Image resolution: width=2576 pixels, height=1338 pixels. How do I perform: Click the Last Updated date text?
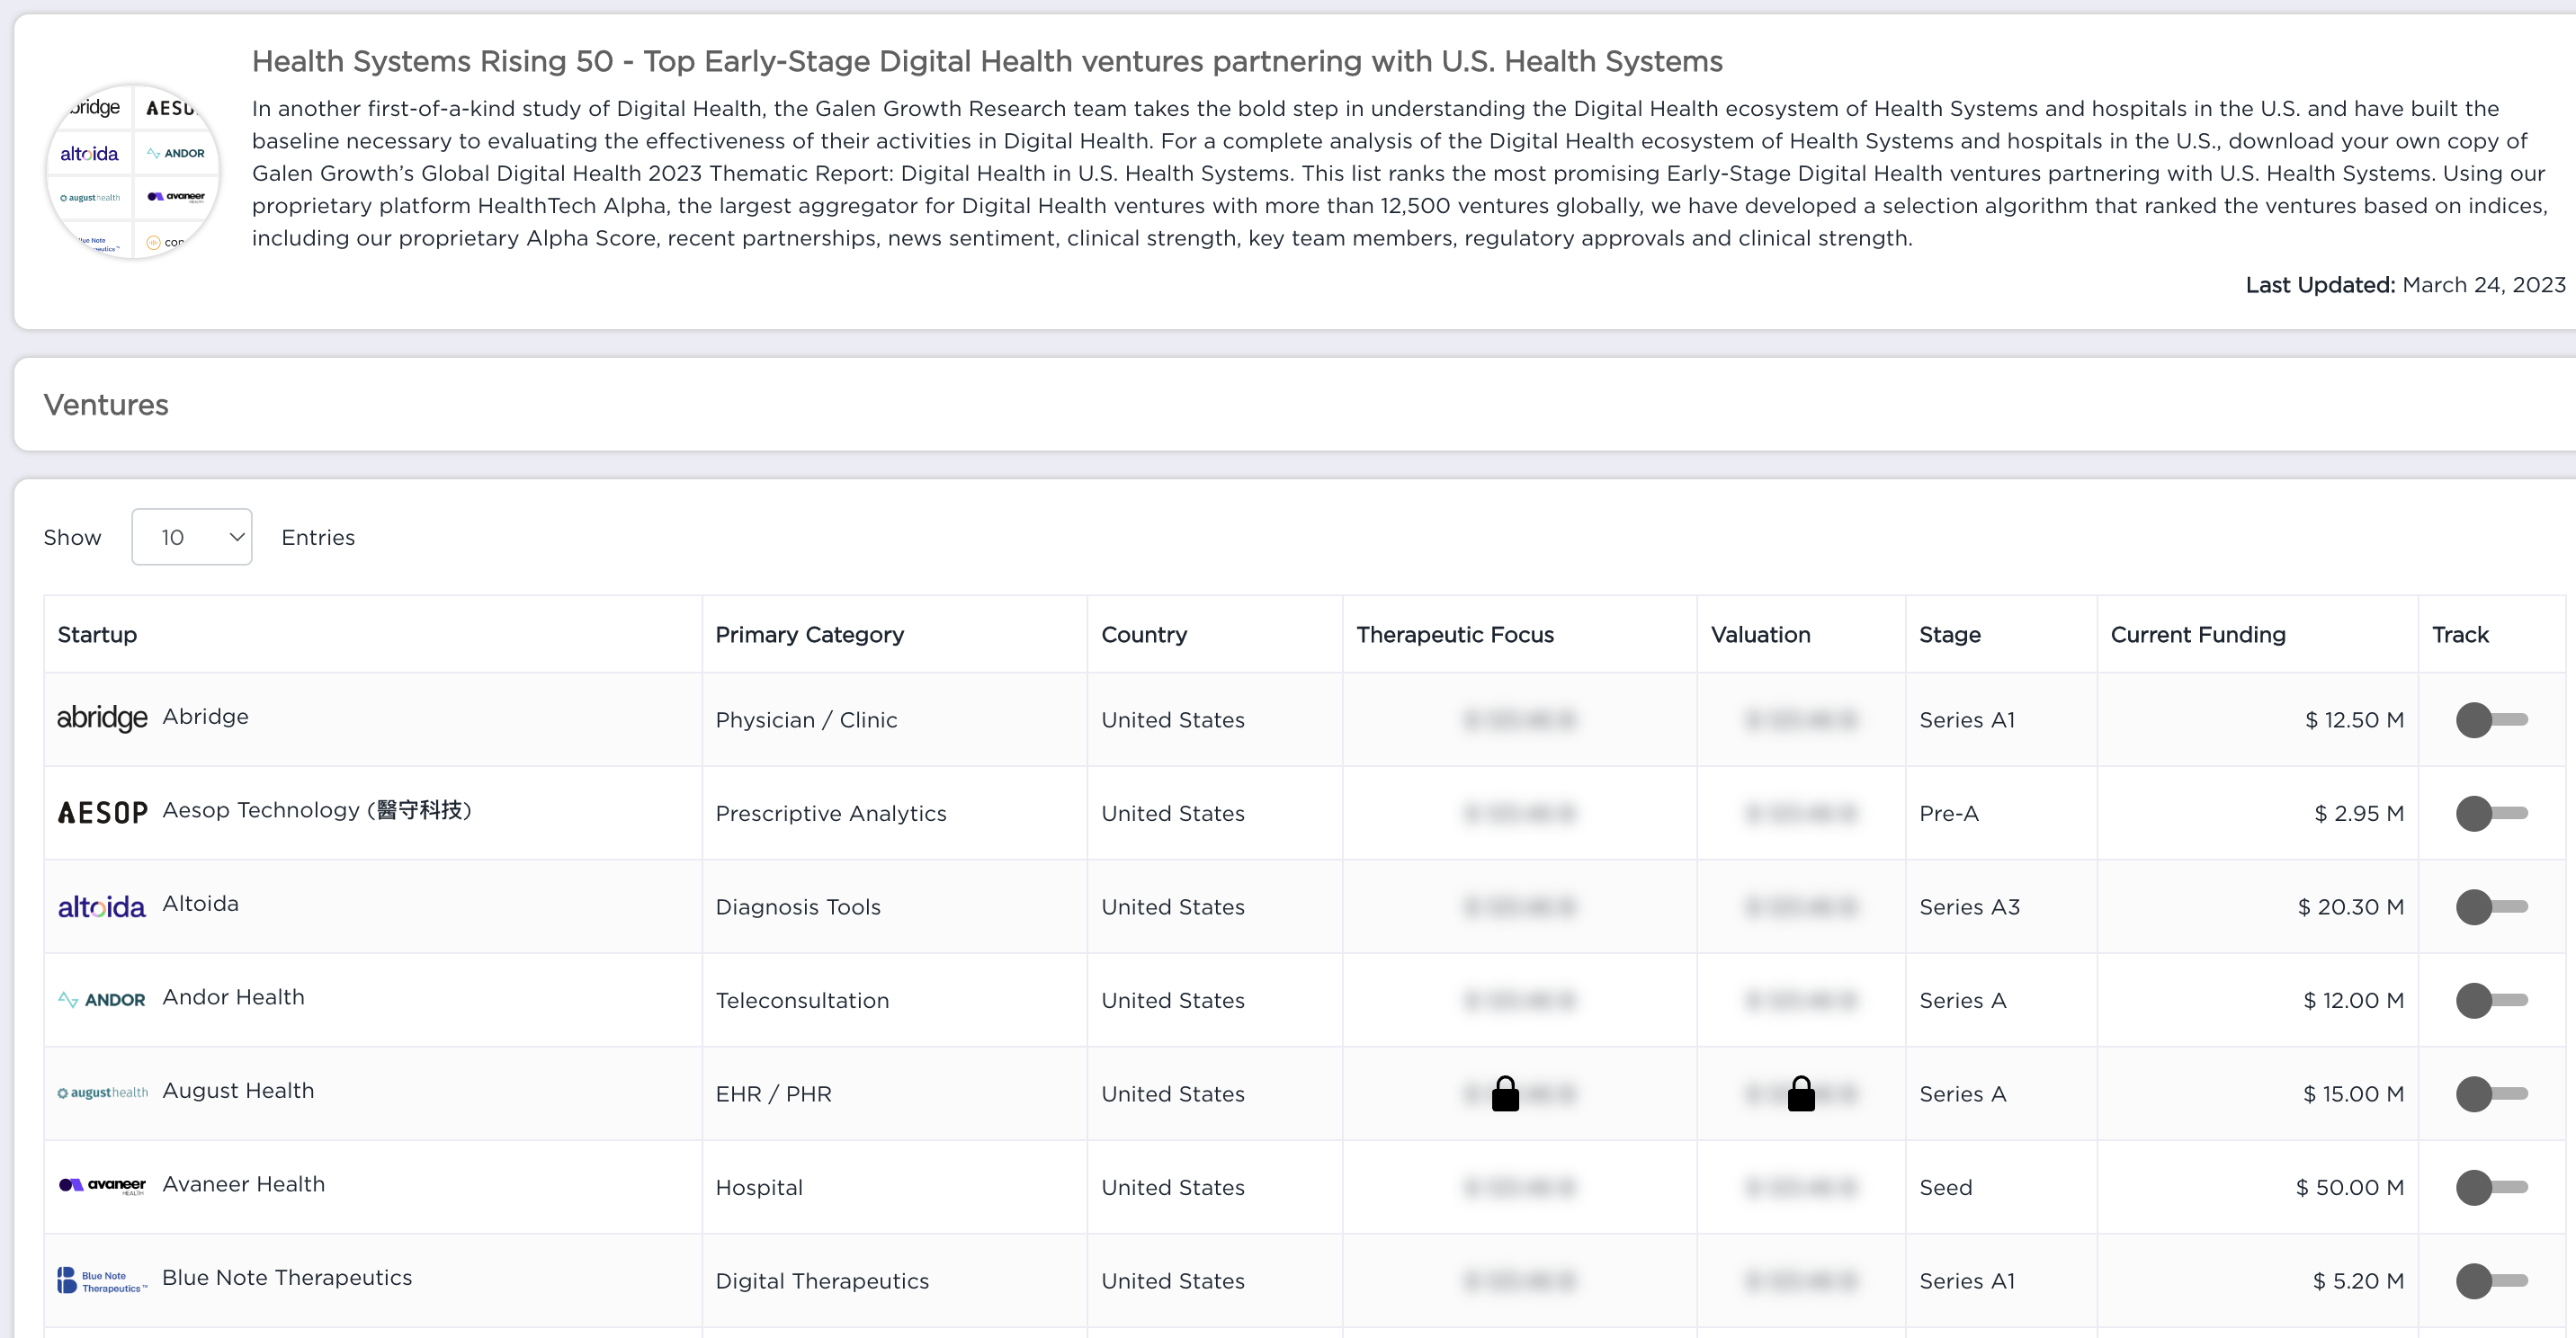(x=2405, y=285)
